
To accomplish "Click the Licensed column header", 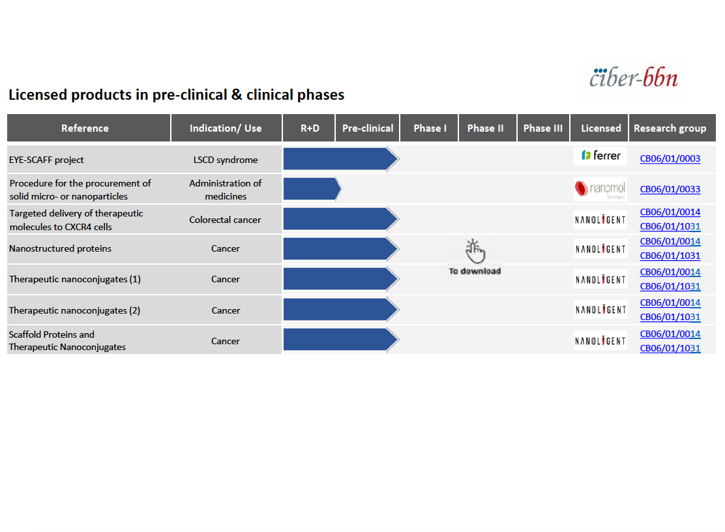I will pyautogui.click(x=600, y=128).
